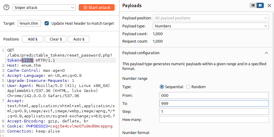This screenshot has height=137, width=274.
Task: Click the PHPSESSID cookie value text
Action: coord(81,126)
